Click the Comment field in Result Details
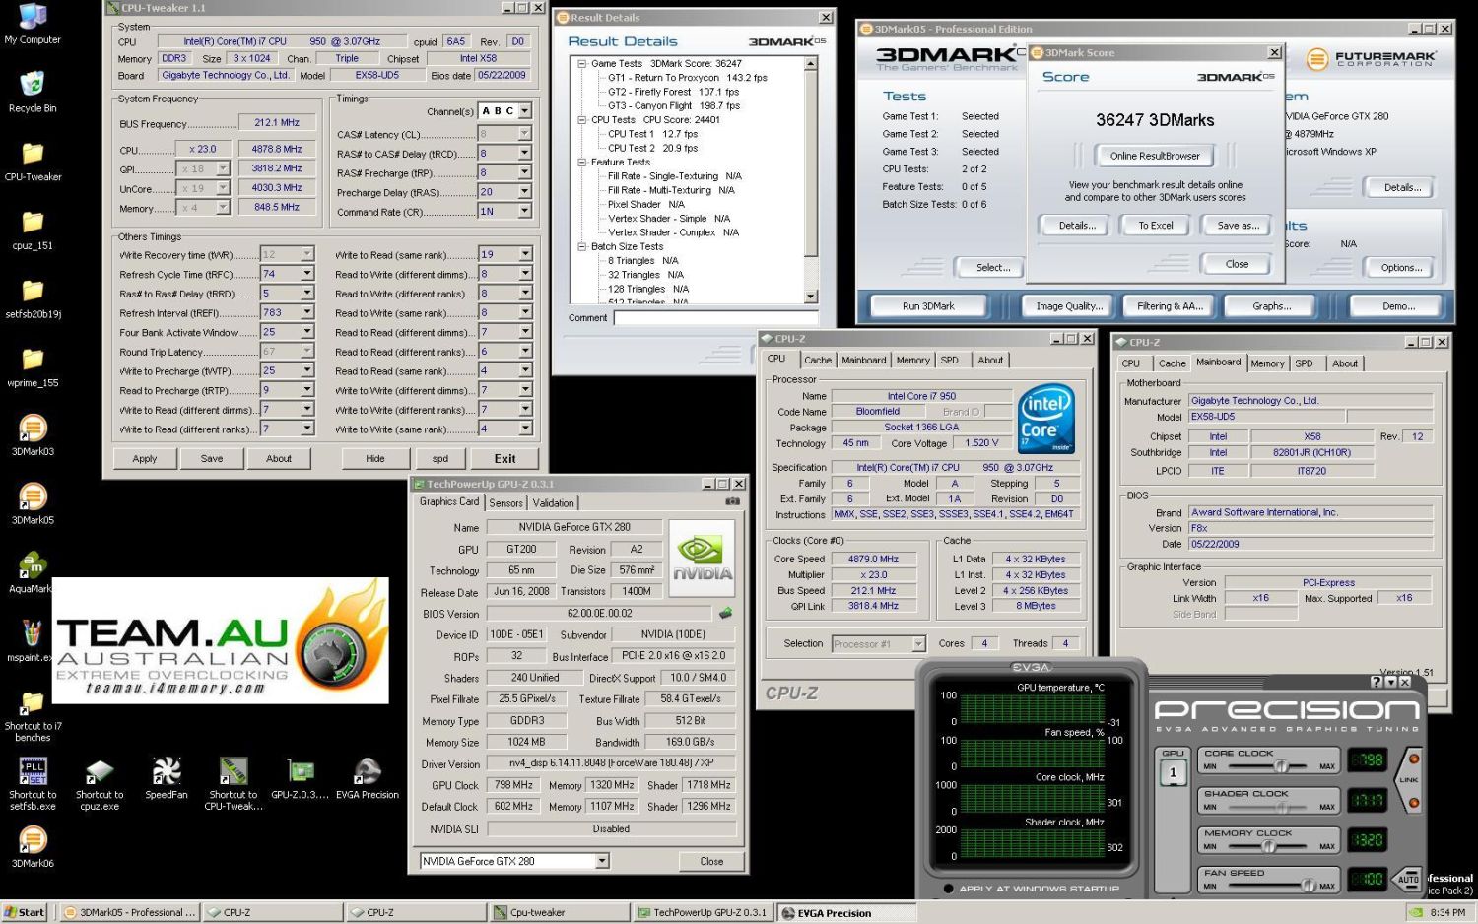The width and height of the screenshot is (1478, 924). [715, 317]
